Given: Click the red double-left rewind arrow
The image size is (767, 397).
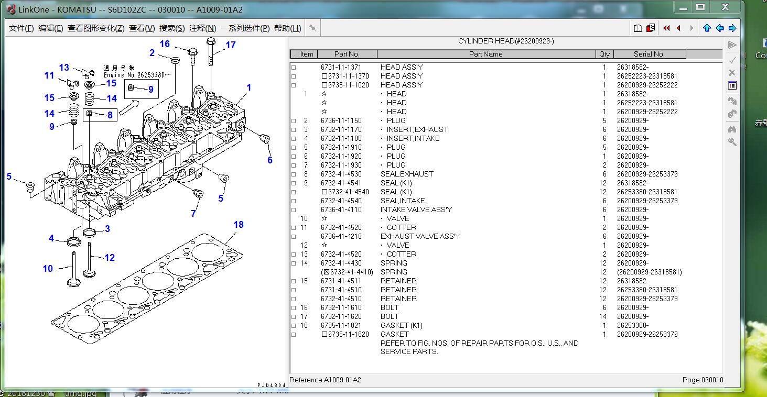Looking at the screenshot, I should tap(666, 28).
